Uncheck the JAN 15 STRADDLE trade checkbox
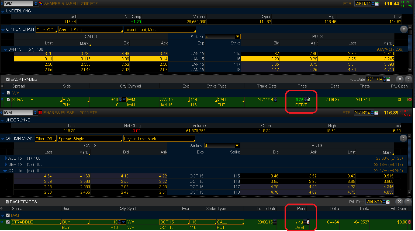415x231 pixels. [x=9, y=100]
